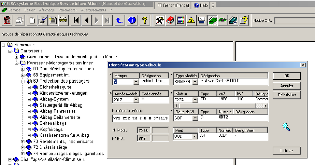Click FR French (France) language indicator

click(173, 5)
